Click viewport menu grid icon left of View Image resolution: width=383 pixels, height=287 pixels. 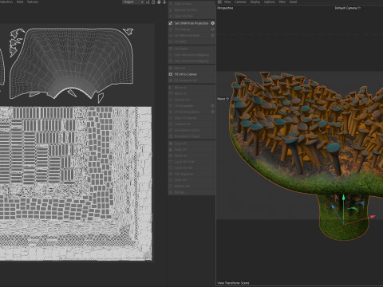pyautogui.click(x=219, y=2)
